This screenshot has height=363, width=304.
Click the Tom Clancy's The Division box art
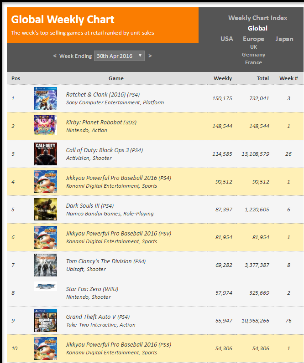[46, 265]
